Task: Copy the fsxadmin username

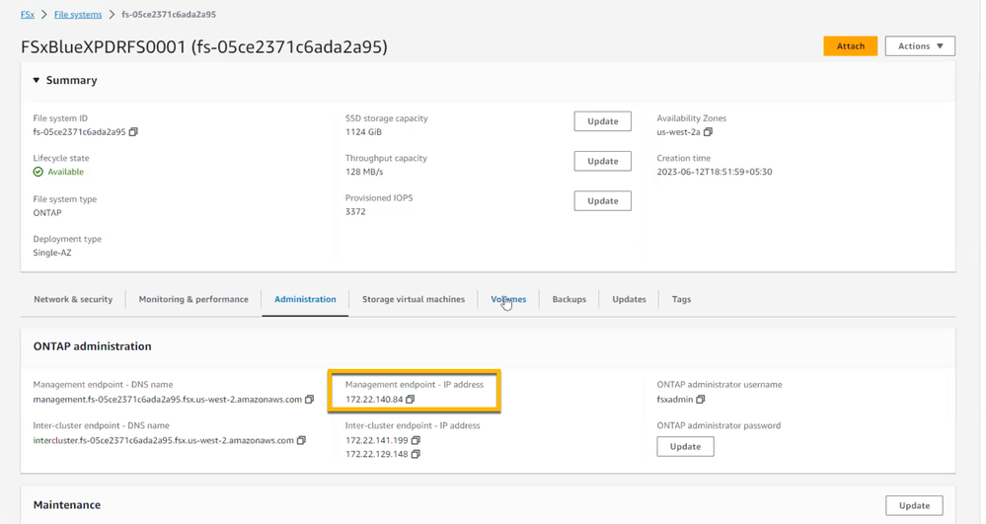Action: 701,400
